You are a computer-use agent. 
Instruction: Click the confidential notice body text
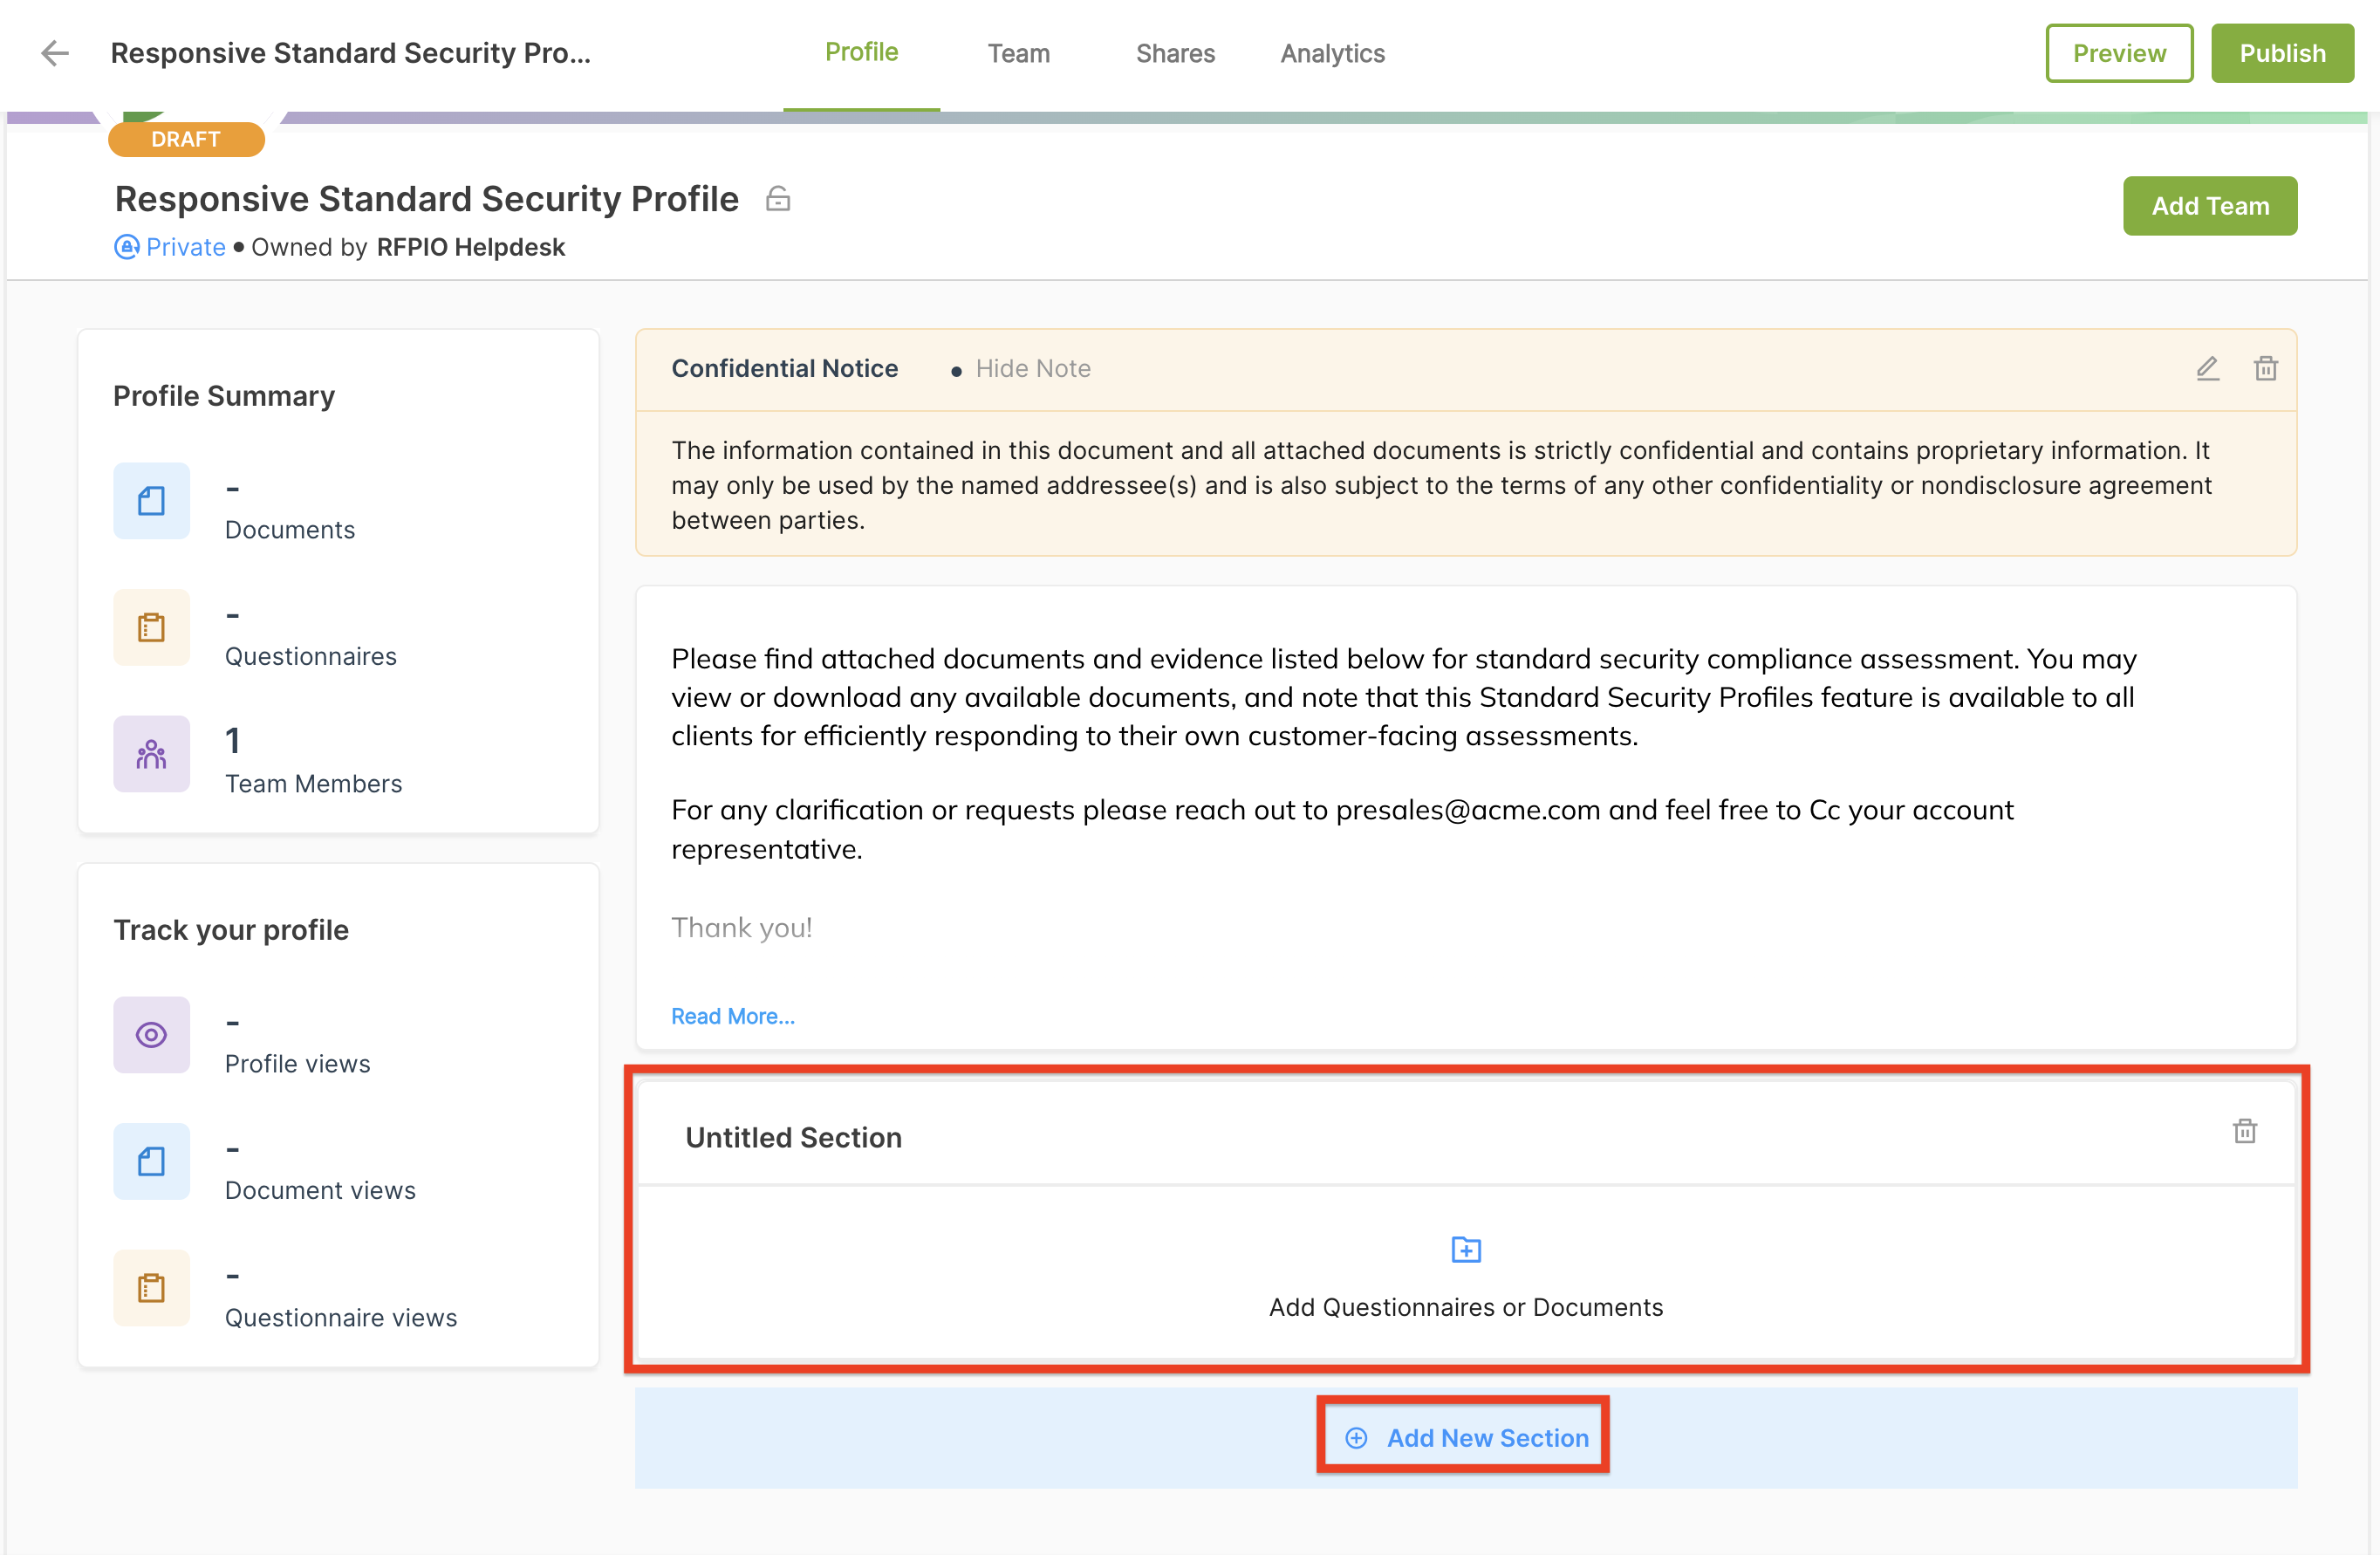tap(1441, 485)
